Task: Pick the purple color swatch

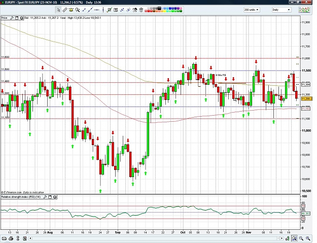Action: coord(178,8)
